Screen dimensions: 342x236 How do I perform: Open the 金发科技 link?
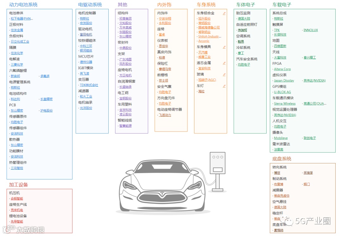point(125,110)
